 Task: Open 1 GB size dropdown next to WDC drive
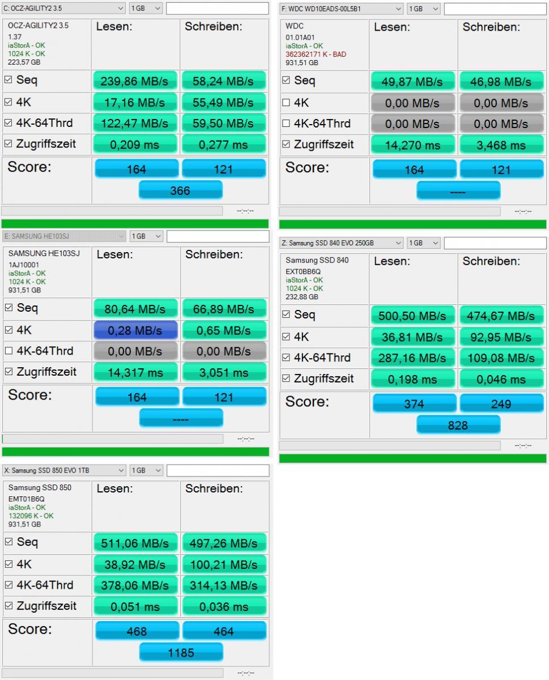tap(424, 9)
